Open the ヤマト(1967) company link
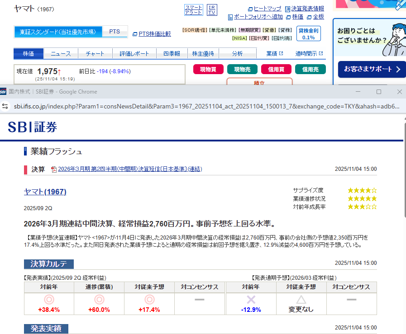 (x=45, y=192)
